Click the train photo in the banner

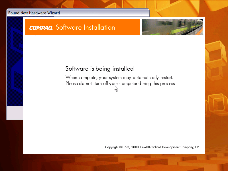point(173,27)
